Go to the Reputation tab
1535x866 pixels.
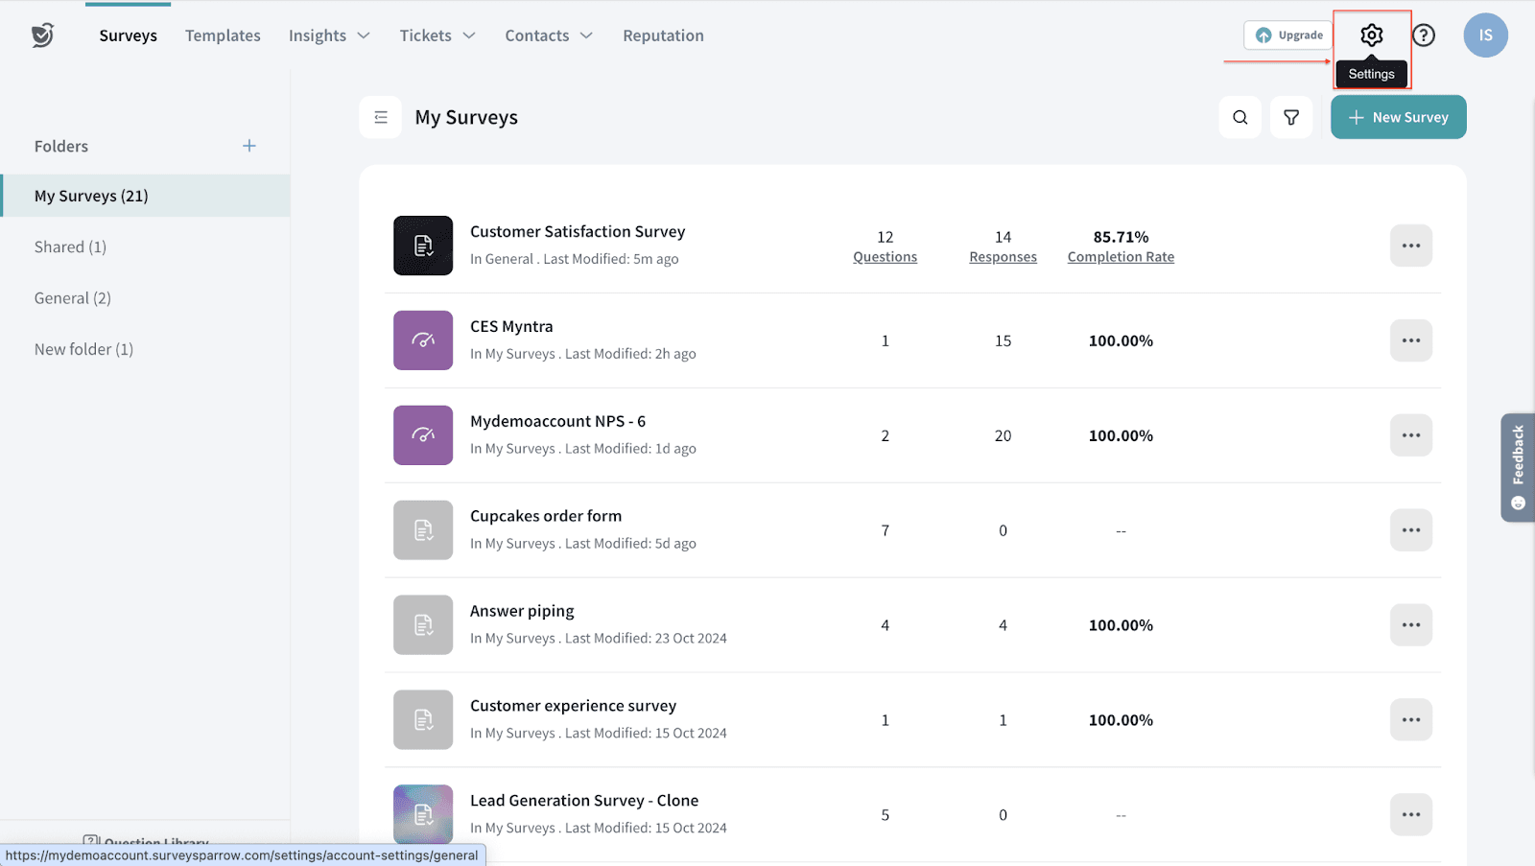pos(663,35)
